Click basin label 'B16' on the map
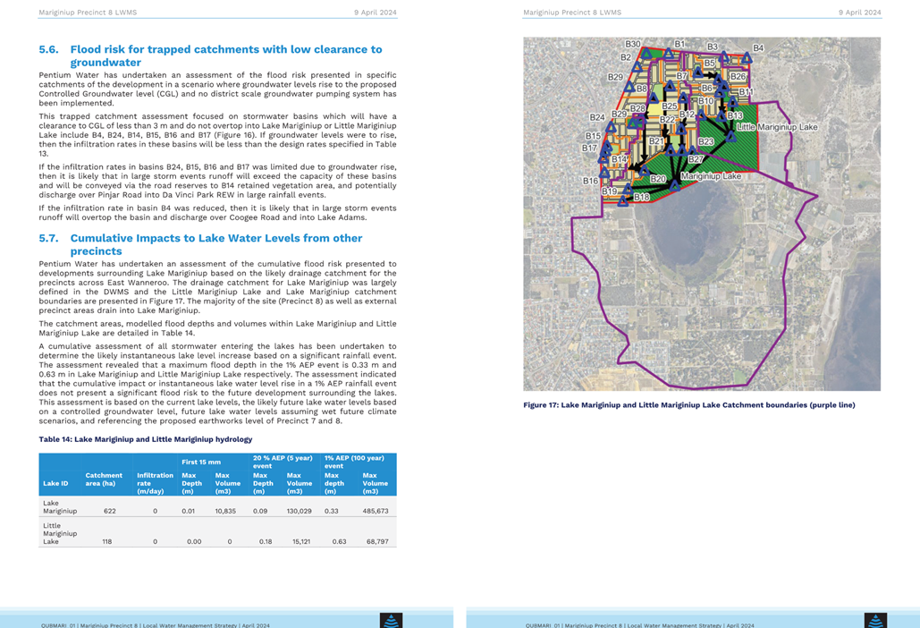The width and height of the screenshot is (920, 628). (x=590, y=181)
